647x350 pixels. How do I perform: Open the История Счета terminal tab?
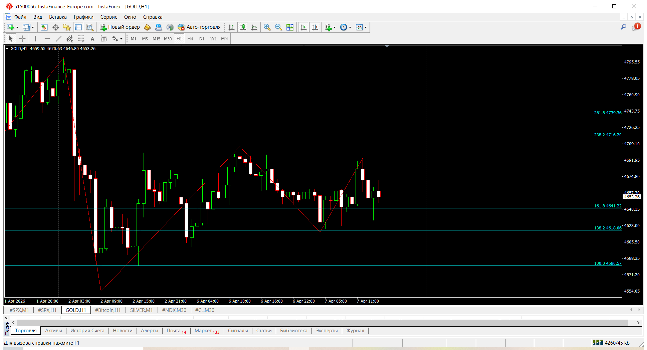(x=87, y=331)
